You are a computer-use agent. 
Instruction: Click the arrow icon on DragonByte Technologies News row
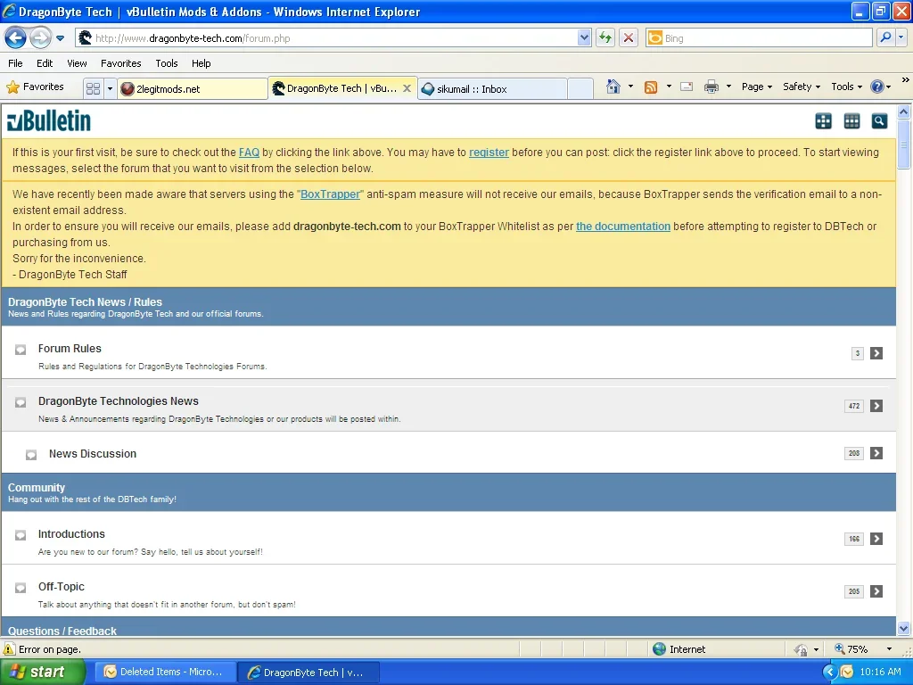click(x=876, y=406)
